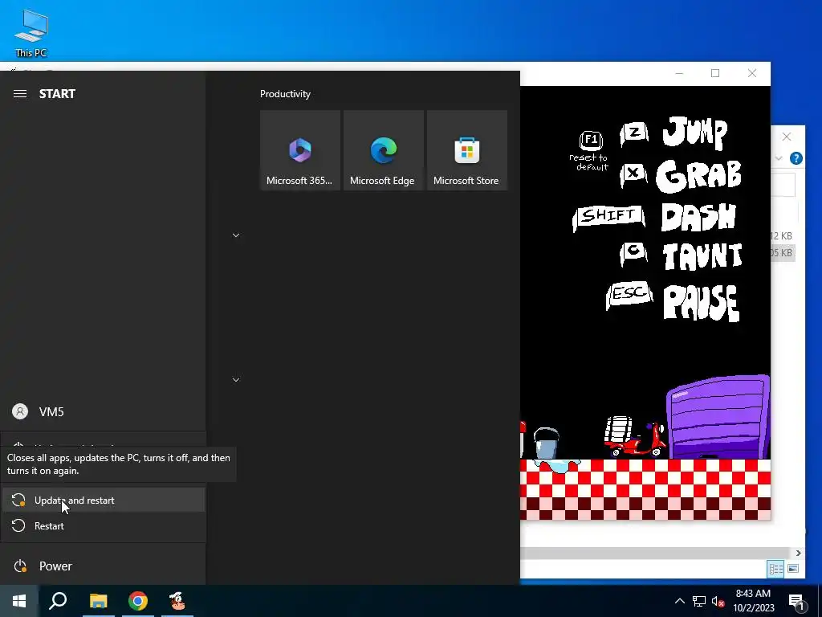Screen dimensions: 822x617
Task: Select the Z key Jump binding
Action: coord(634,134)
